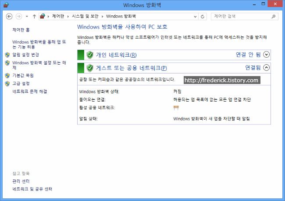
Task: Click the Back navigation arrow
Action: tap(9, 16)
